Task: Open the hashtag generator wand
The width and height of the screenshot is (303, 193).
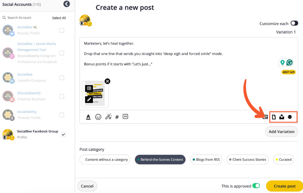Action: pos(108,117)
